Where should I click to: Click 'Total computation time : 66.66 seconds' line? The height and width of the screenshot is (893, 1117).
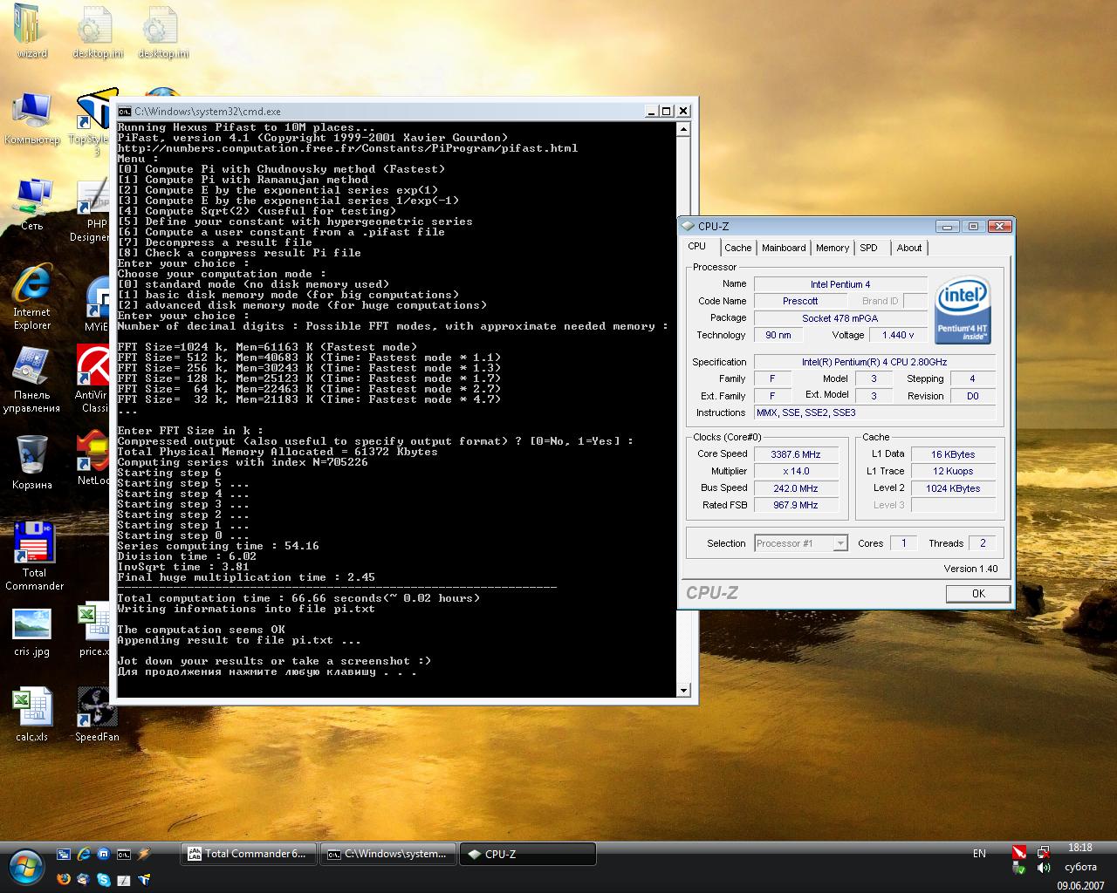pyautogui.click(x=298, y=598)
